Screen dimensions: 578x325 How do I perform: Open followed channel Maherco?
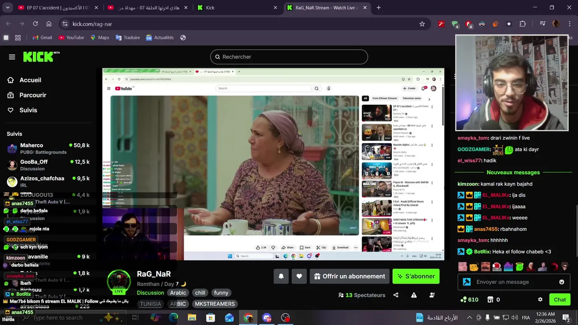tap(48, 149)
